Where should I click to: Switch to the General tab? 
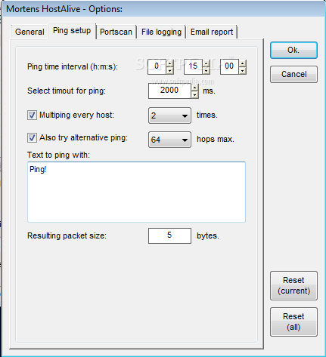(x=29, y=32)
